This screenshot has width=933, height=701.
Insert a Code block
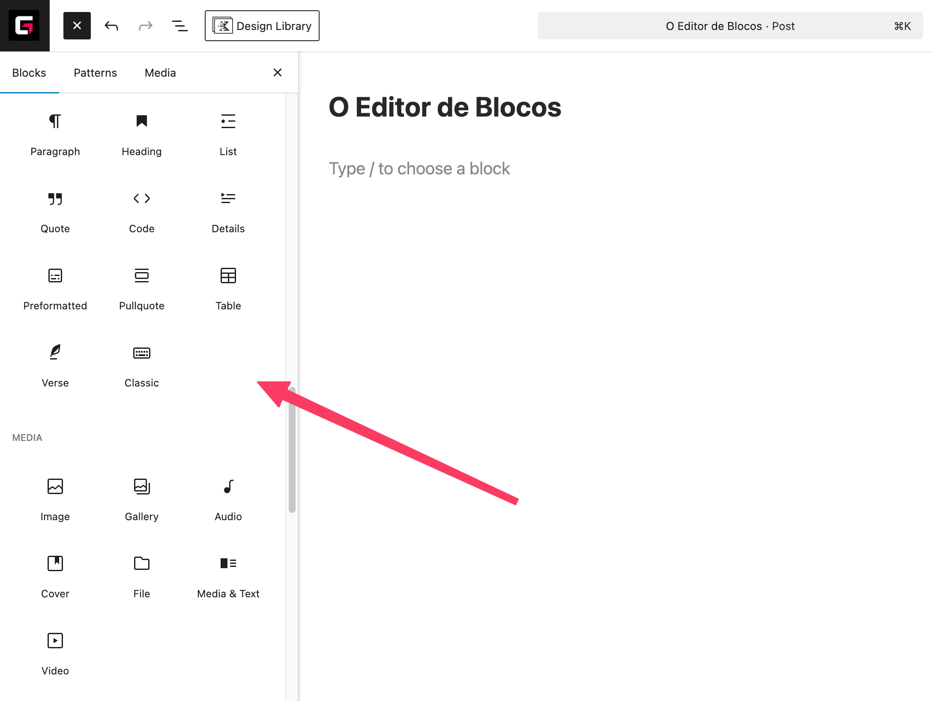click(141, 210)
